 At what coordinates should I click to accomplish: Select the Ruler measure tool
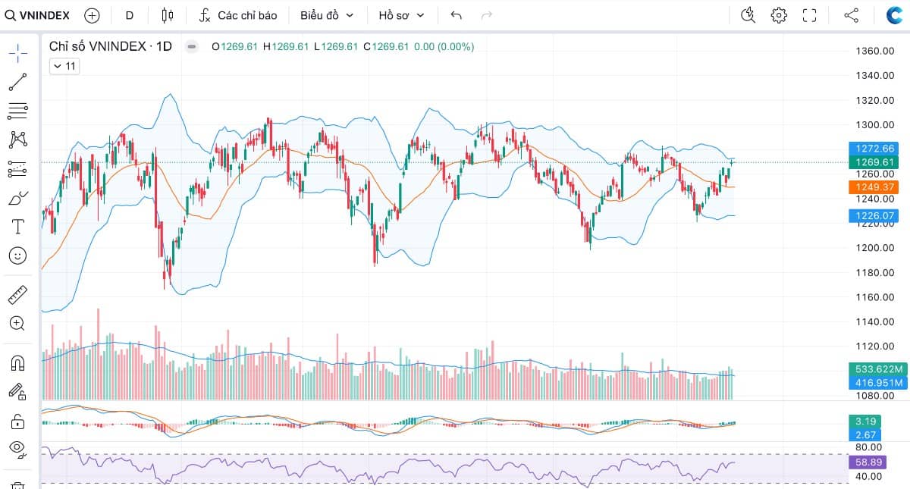pos(17,294)
